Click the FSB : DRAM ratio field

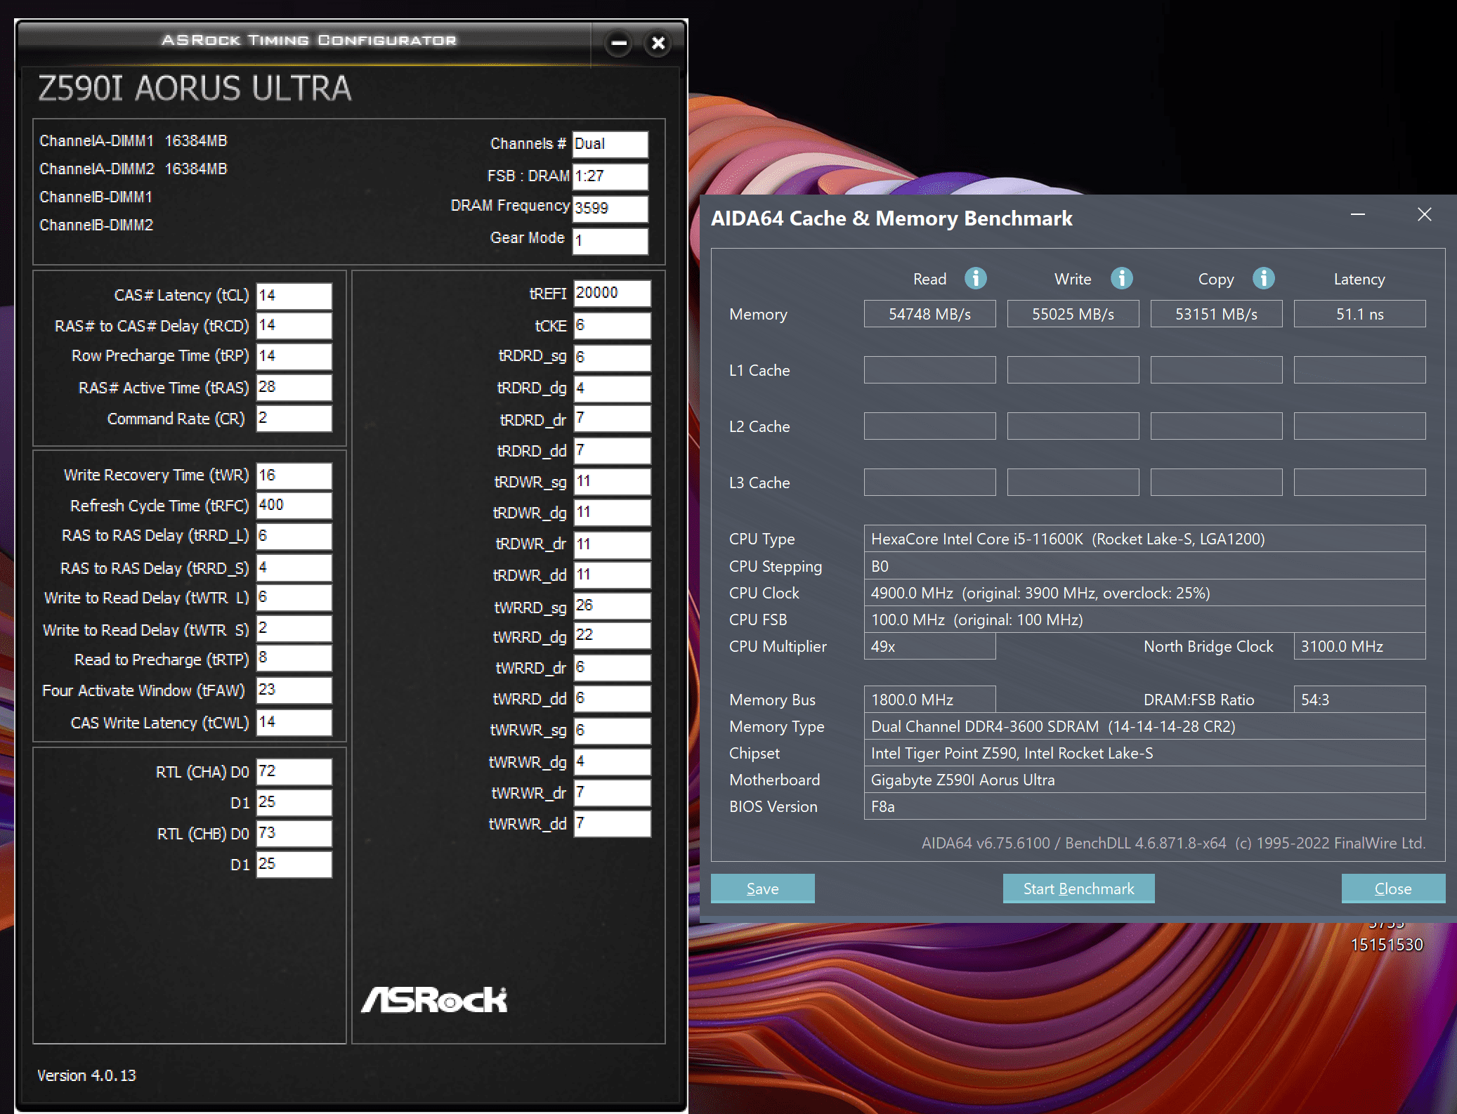(x=610, y=176)
